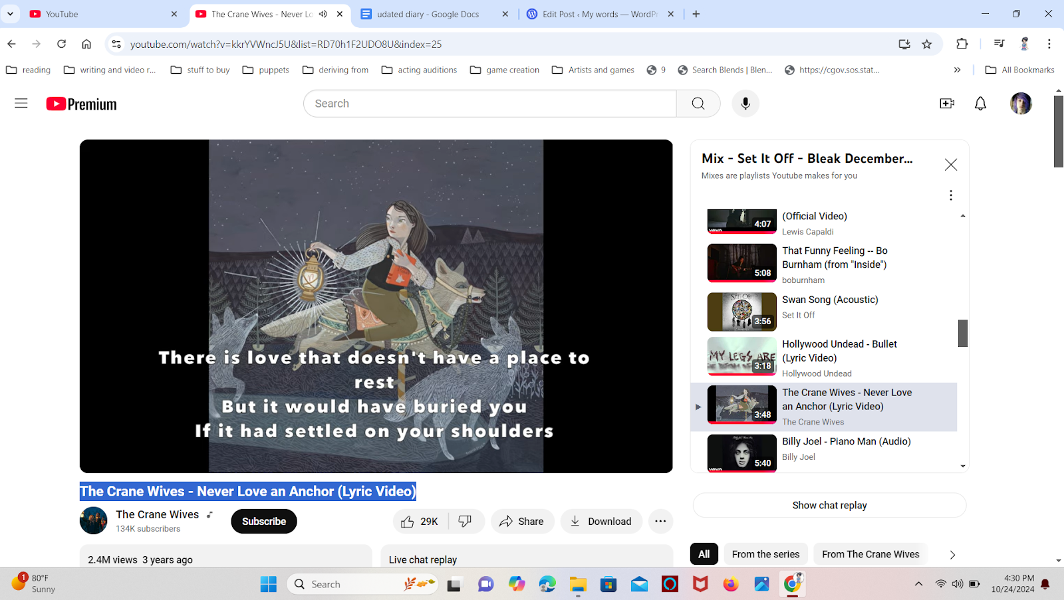Mute the Crane Wives tab audio
The width and height of the screenshot is (1064, 600).
click(323, 14)
